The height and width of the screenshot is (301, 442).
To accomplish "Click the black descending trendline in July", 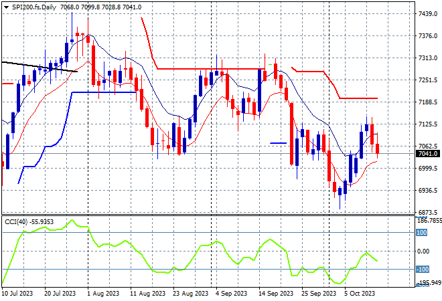I will click(x=40, y=67).
